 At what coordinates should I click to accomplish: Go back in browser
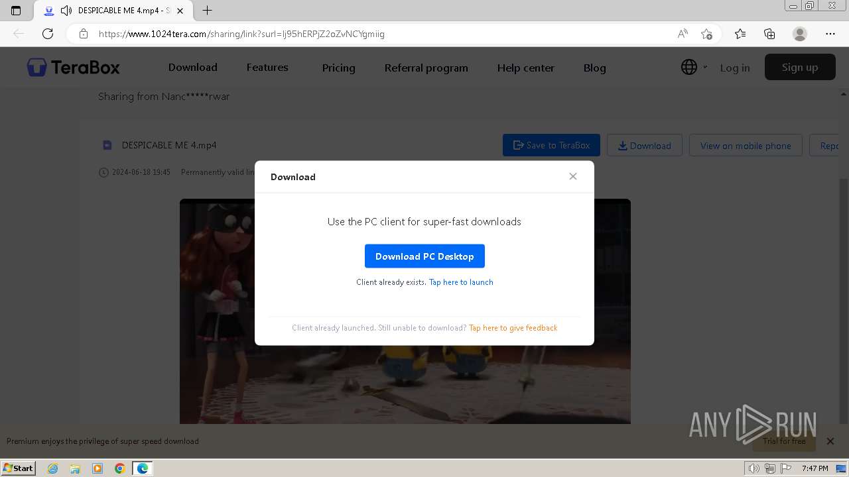19,34
